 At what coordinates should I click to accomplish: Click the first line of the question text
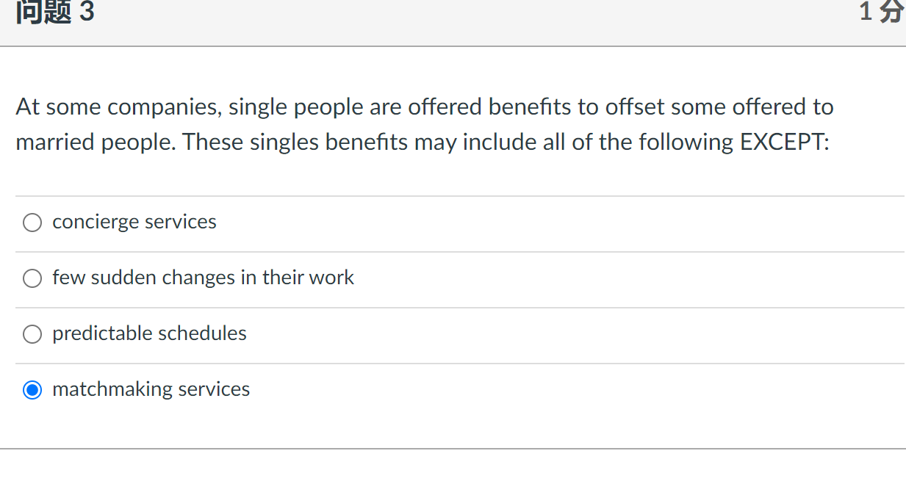(425, 106)
